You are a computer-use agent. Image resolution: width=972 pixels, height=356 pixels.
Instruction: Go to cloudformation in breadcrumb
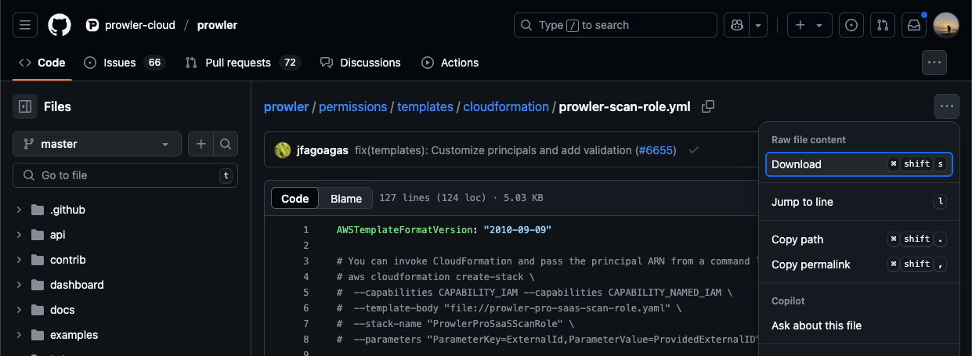[506, 106]
